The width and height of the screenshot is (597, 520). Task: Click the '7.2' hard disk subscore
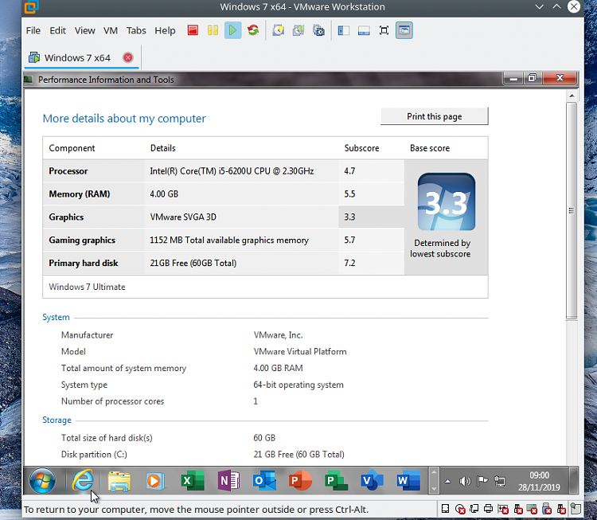tap(349, 264)
